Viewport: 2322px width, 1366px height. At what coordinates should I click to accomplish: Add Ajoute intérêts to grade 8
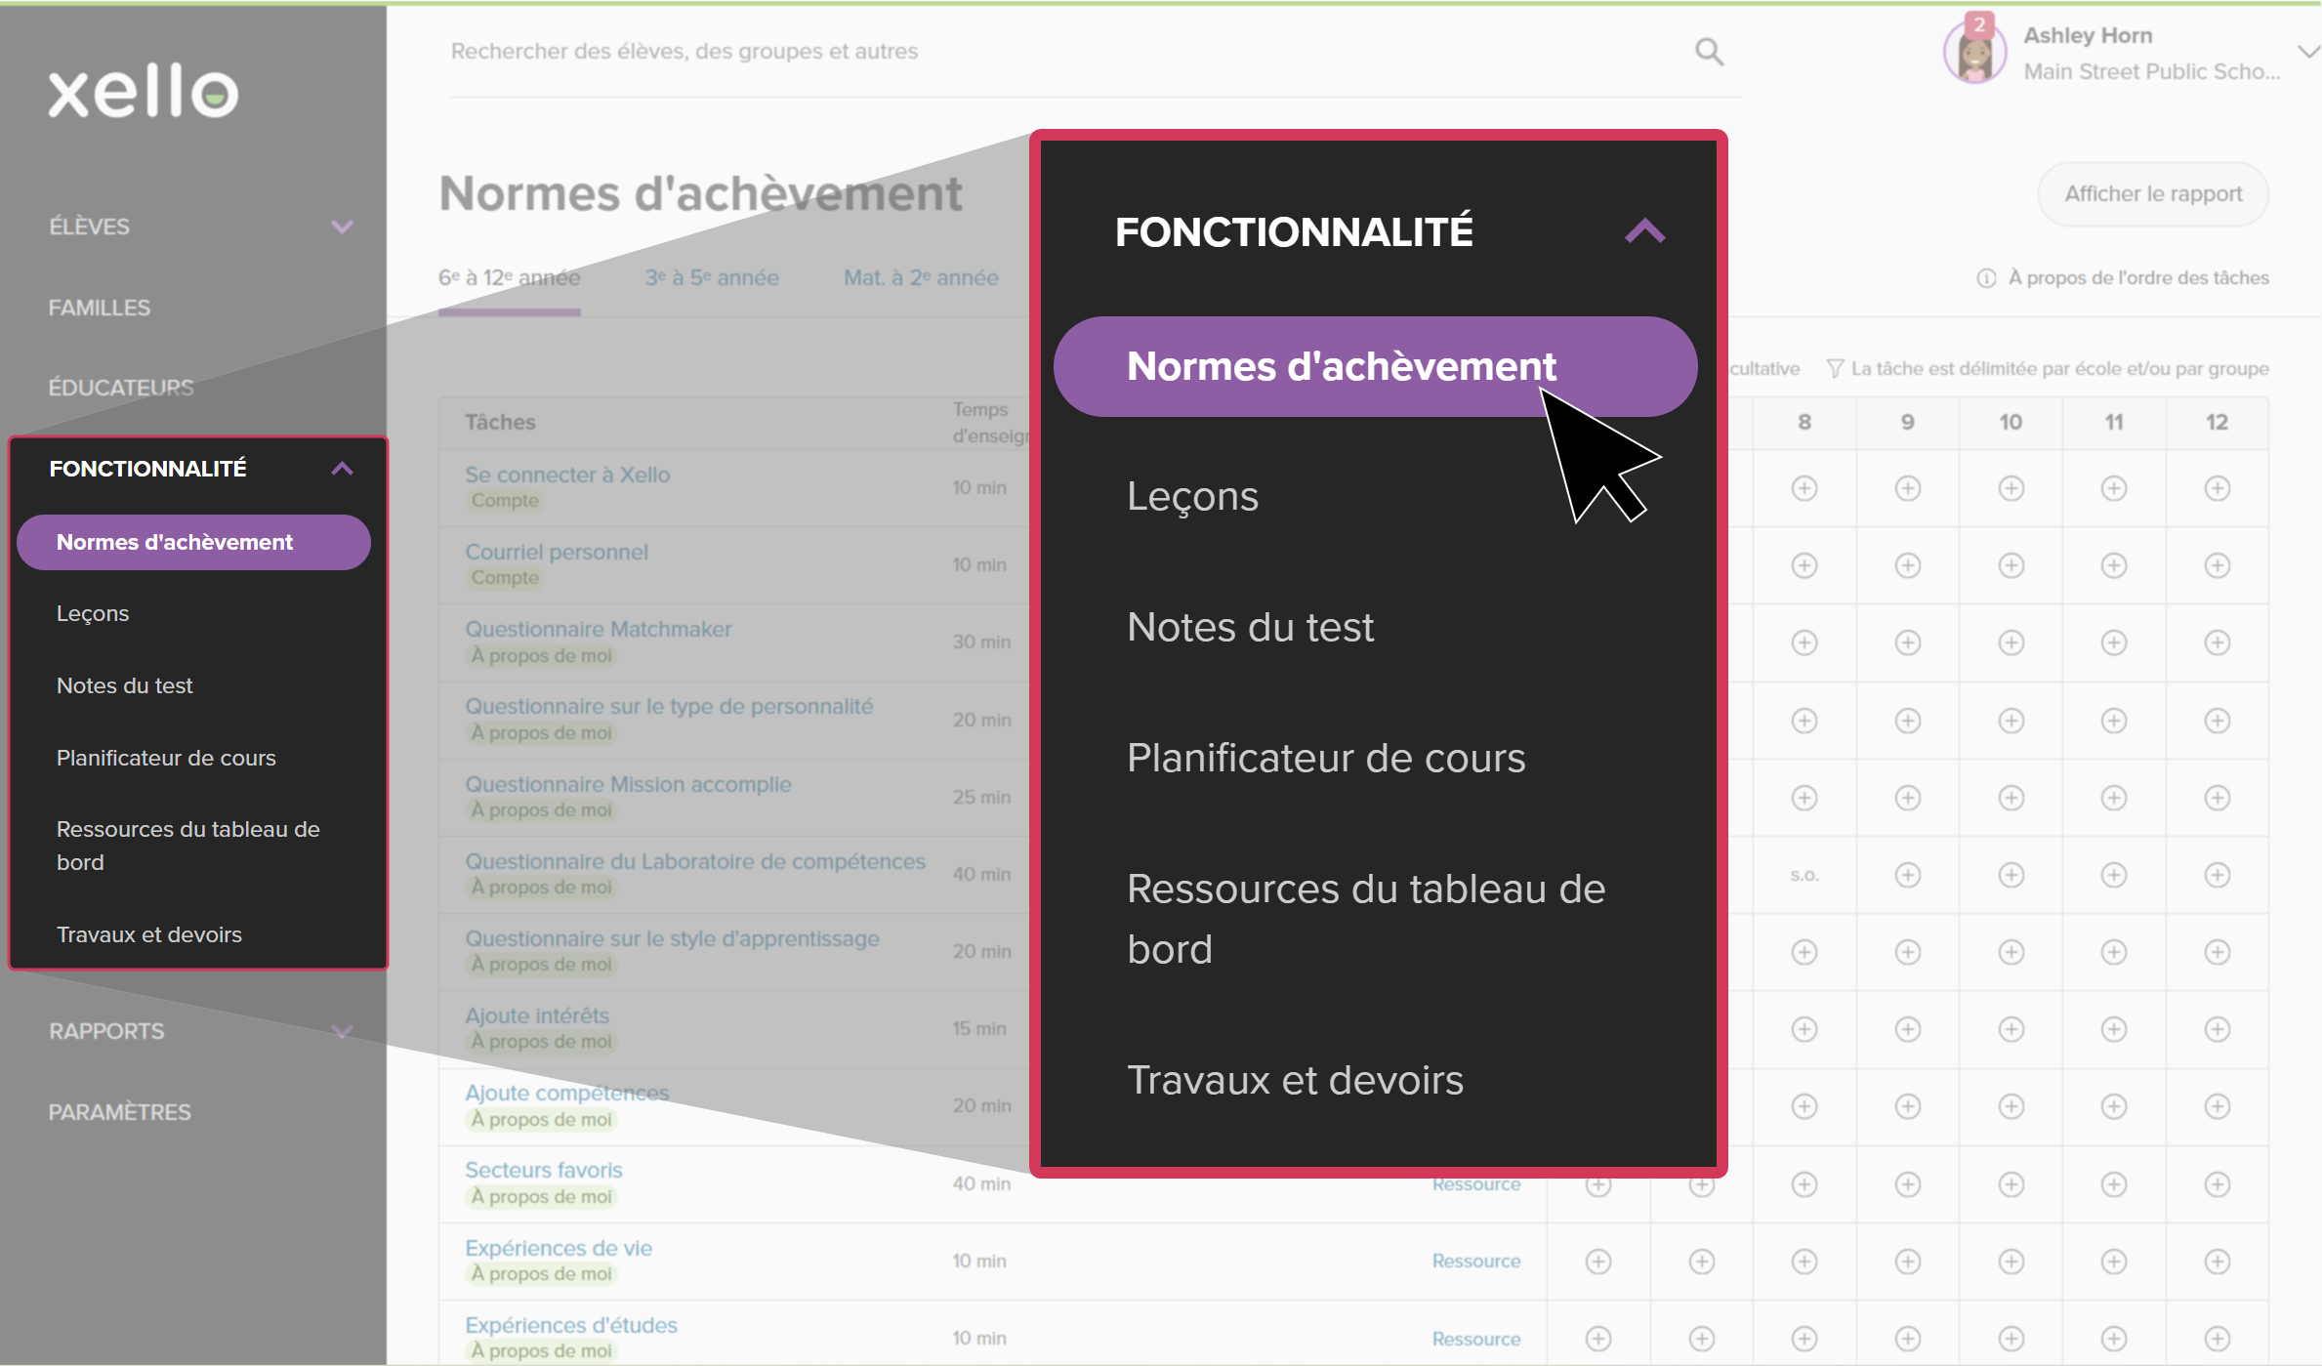click(x=1804, y=1029)
